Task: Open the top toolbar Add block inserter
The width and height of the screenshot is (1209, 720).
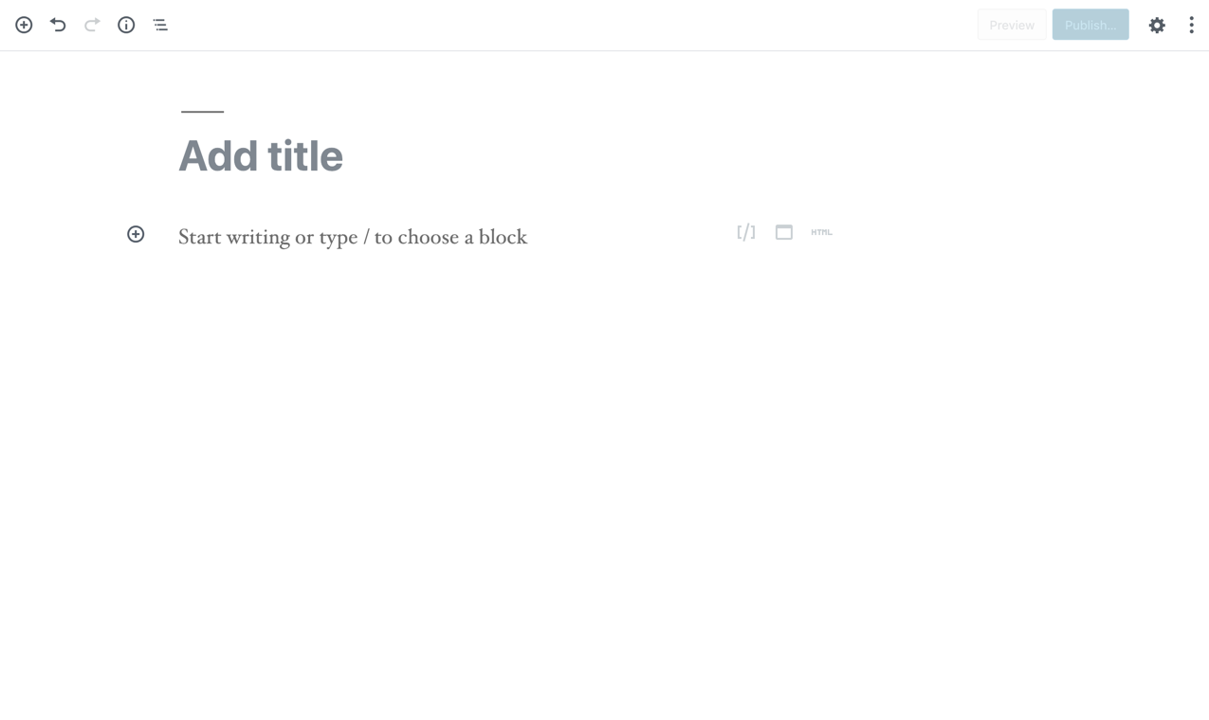Action: (24, 25)
